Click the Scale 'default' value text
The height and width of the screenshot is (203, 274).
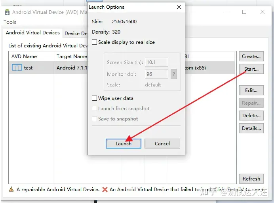(153, 85)
